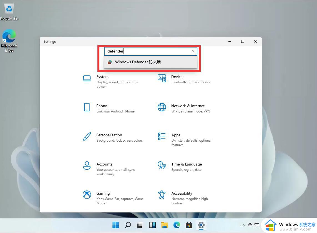
Task: Open the Devices keyboard and speaker icon
Action: coord(162,78)
